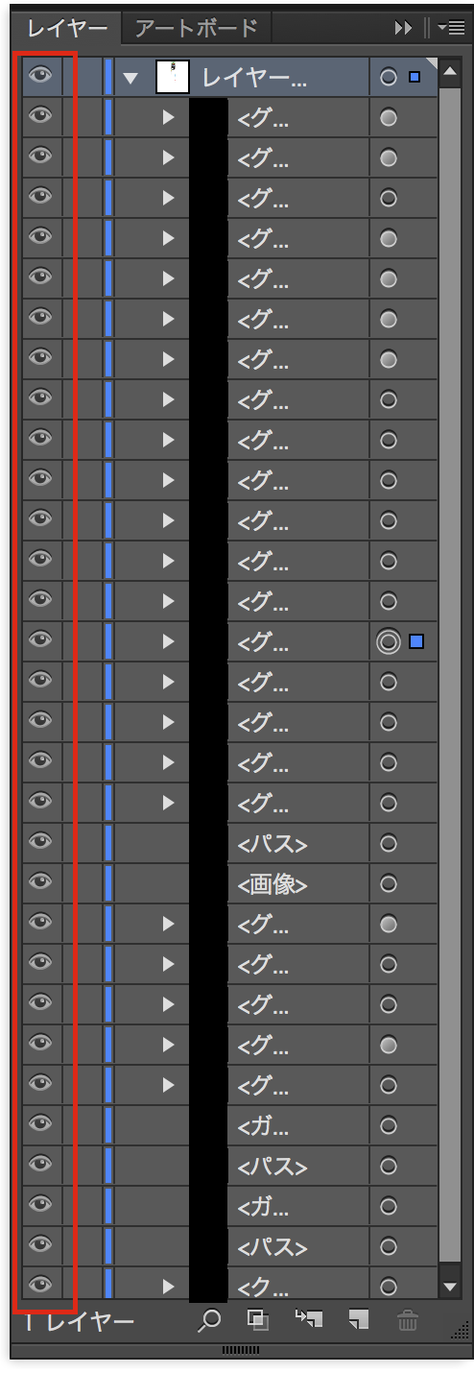This screenshot has height=1373, width=474.
Task: Expand the <グ...> group directly below <画像>
Action: [169, 924]
